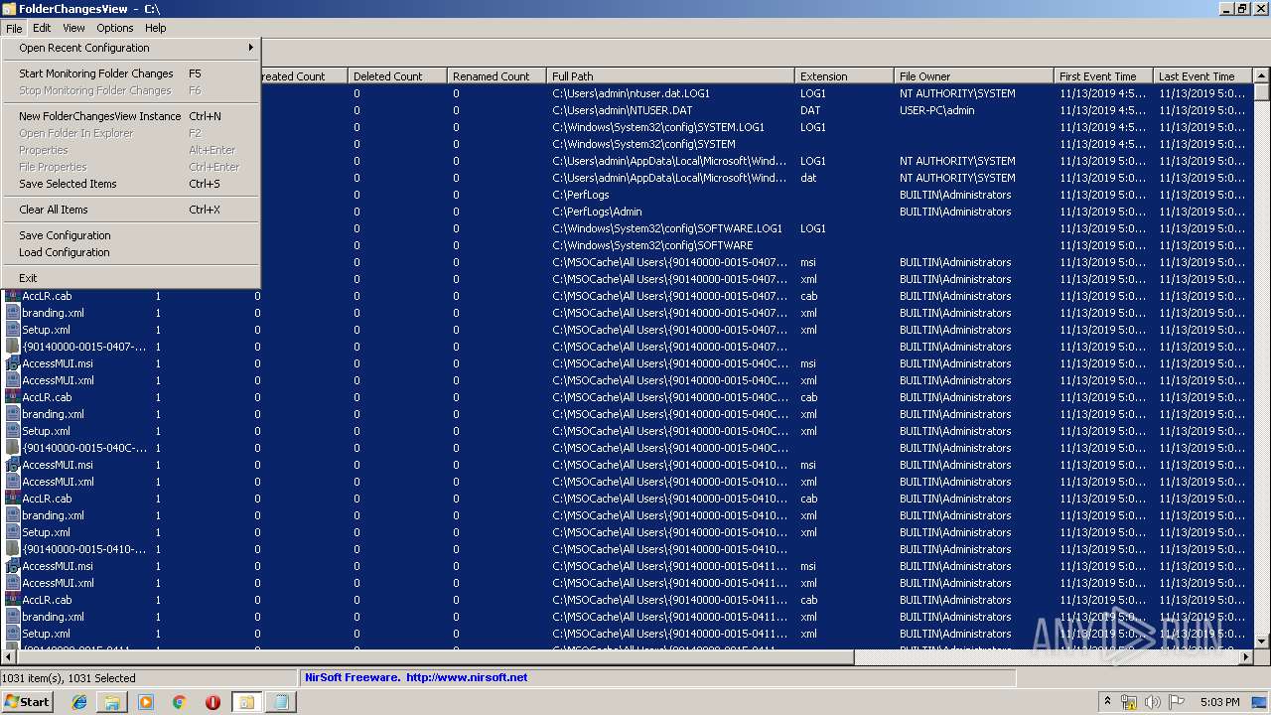The width and height of the screenshot is (1271, 715).
Task: Sort by Extension column header
Action: pyautogui.click(x=844, y=76)
